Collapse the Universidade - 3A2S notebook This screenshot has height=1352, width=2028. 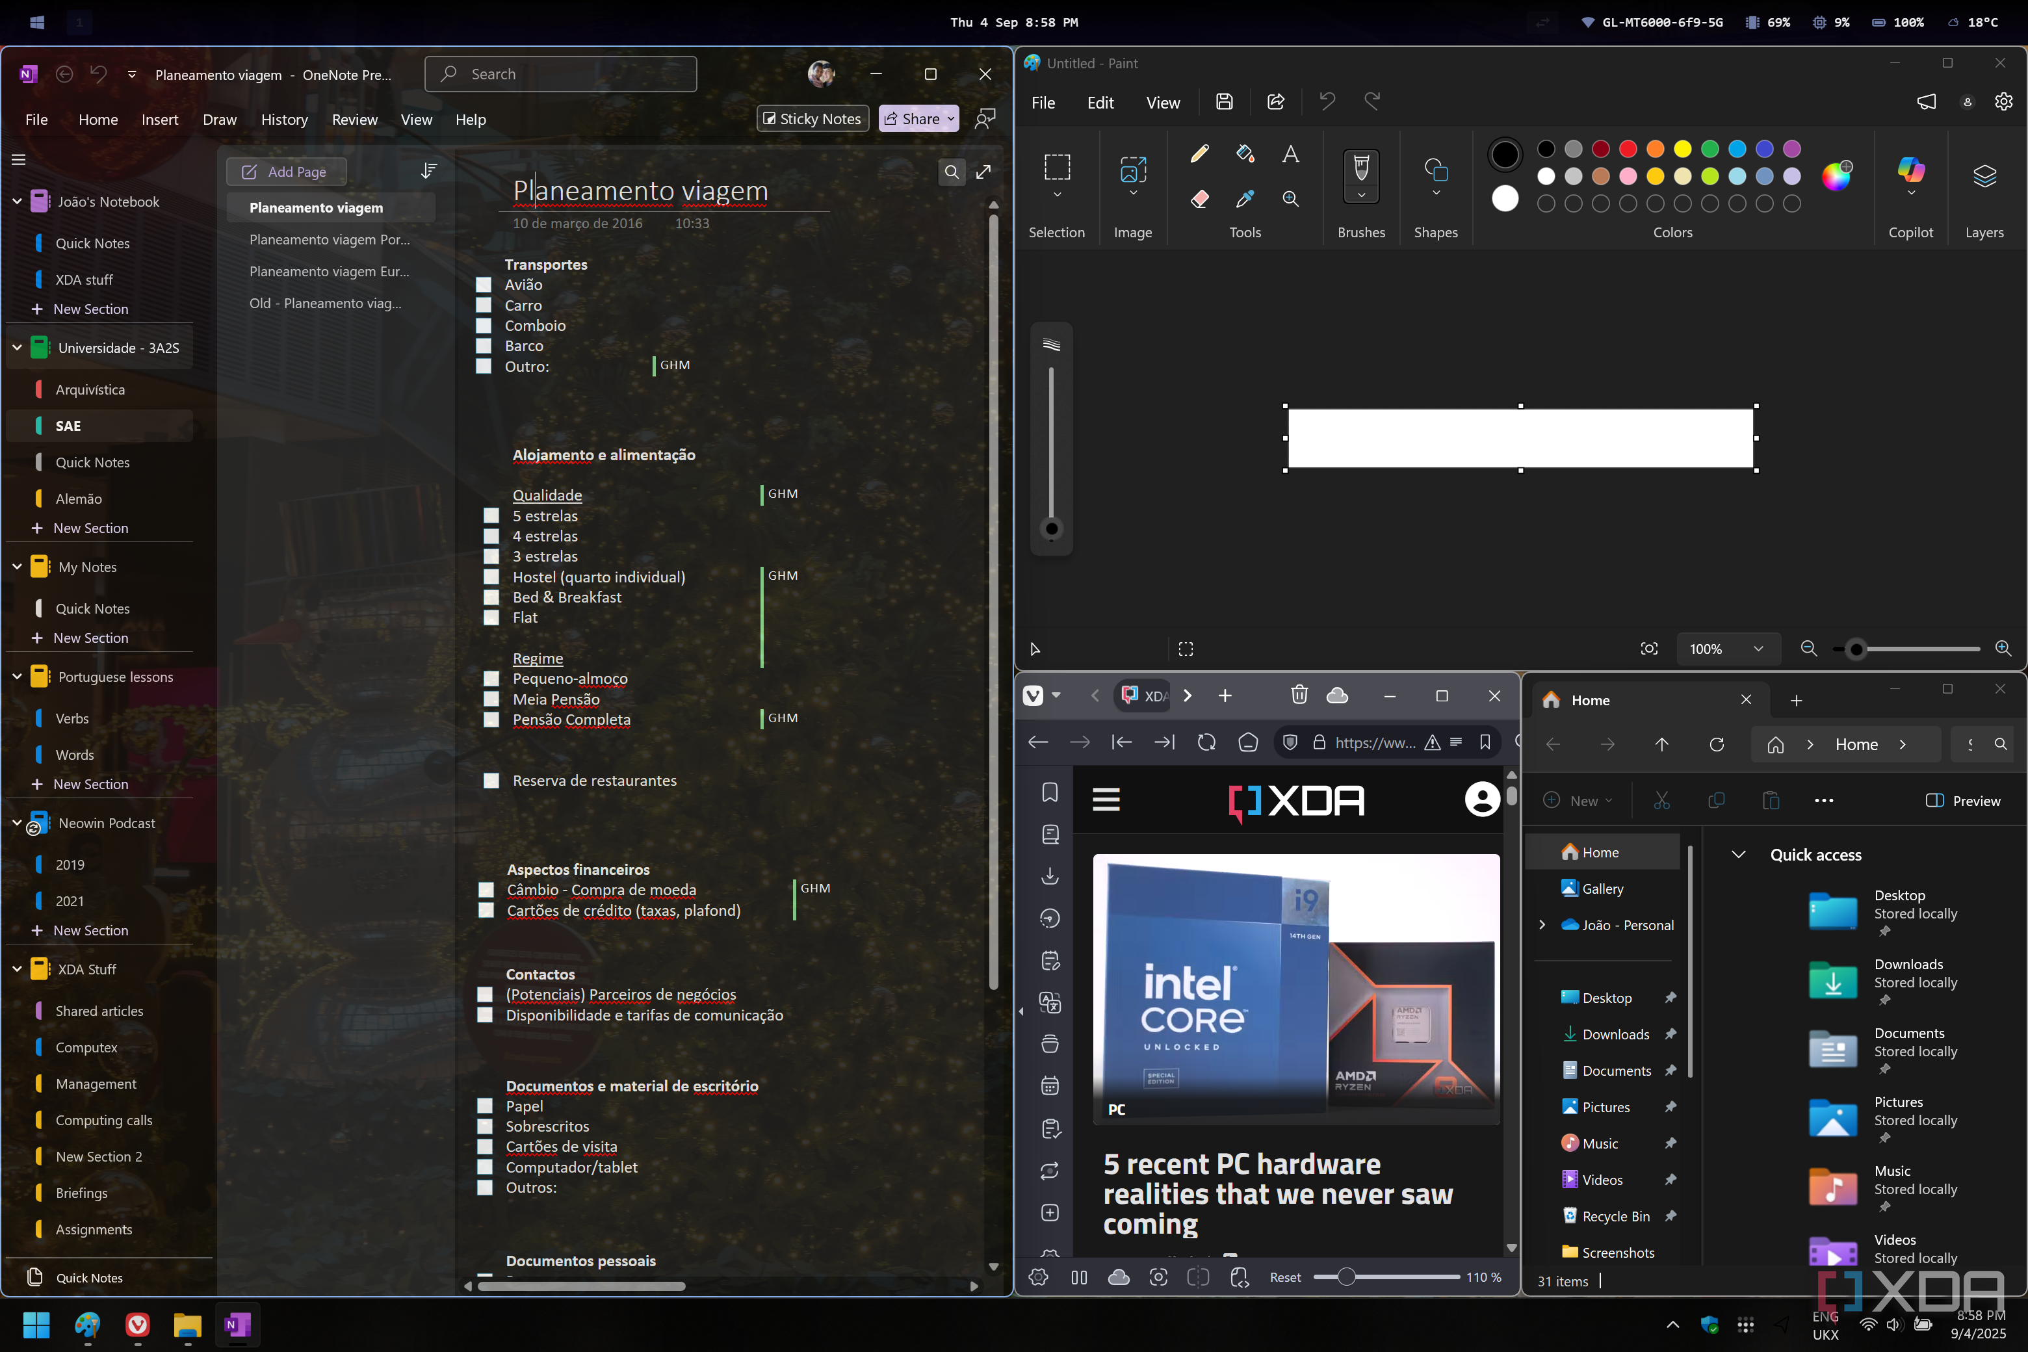click(x=18, y=348)
